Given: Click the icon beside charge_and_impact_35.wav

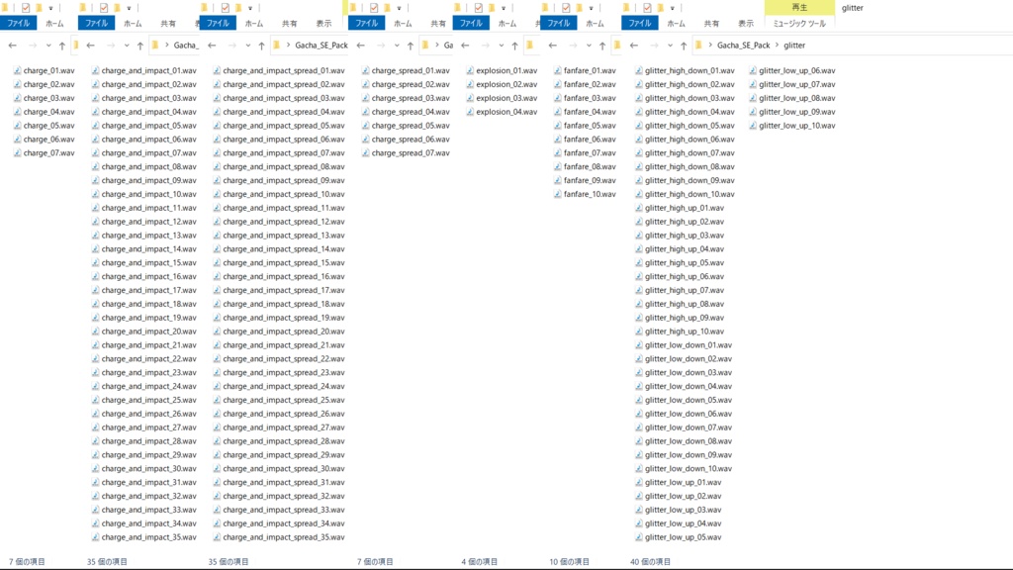Looking at the screenshot, I should [95, 537].
